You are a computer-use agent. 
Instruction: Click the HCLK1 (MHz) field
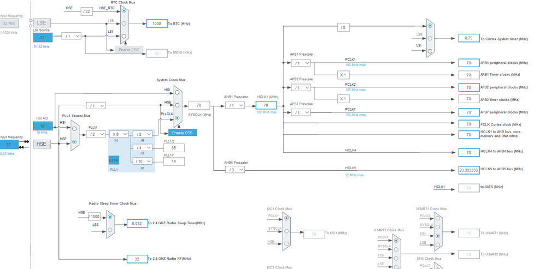(x=266, y=105)
